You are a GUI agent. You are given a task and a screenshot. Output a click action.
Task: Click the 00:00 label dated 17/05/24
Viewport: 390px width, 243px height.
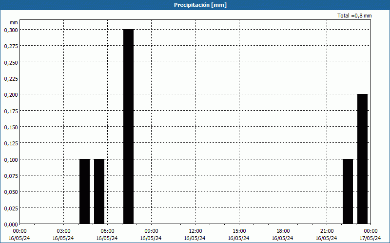tap(370, 231)
